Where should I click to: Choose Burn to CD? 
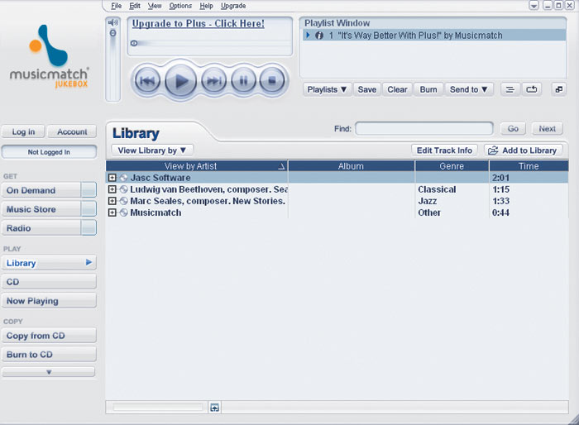tap(49, 354)
